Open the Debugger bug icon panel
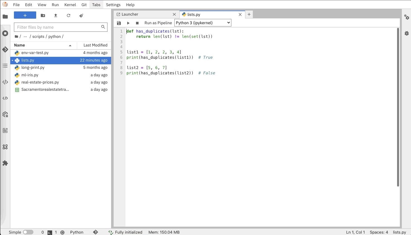The image size is (411, 235). coord(407,33)
